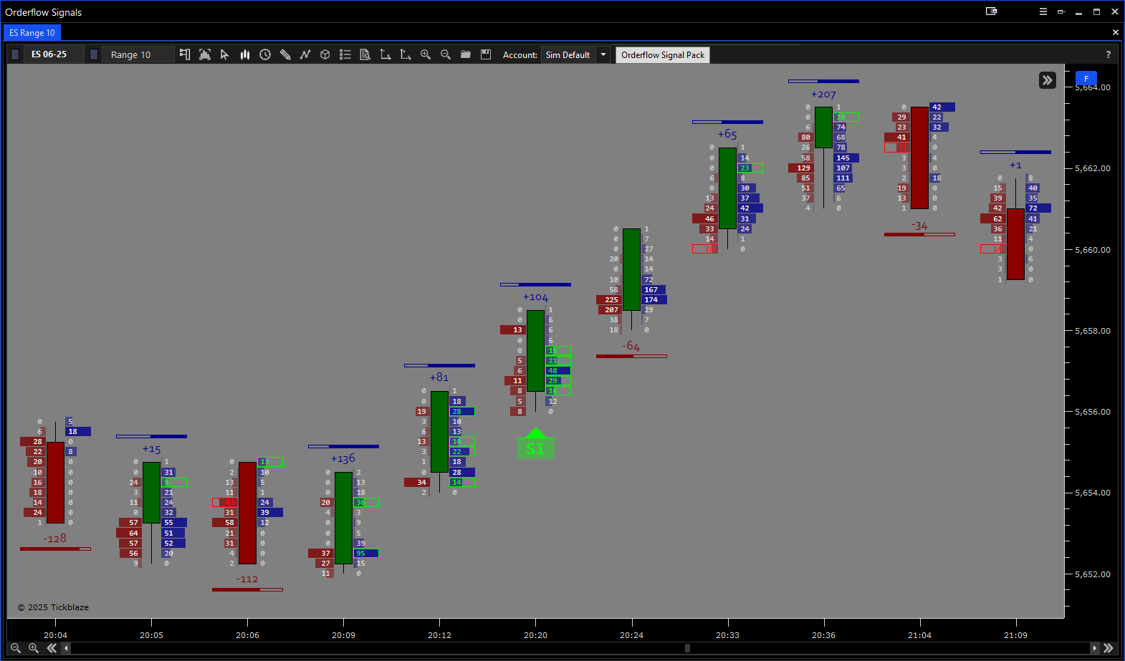Click the scrollbar right arrow
The height and width of the screenshot is (661, 1125).
pos(1094,648)
